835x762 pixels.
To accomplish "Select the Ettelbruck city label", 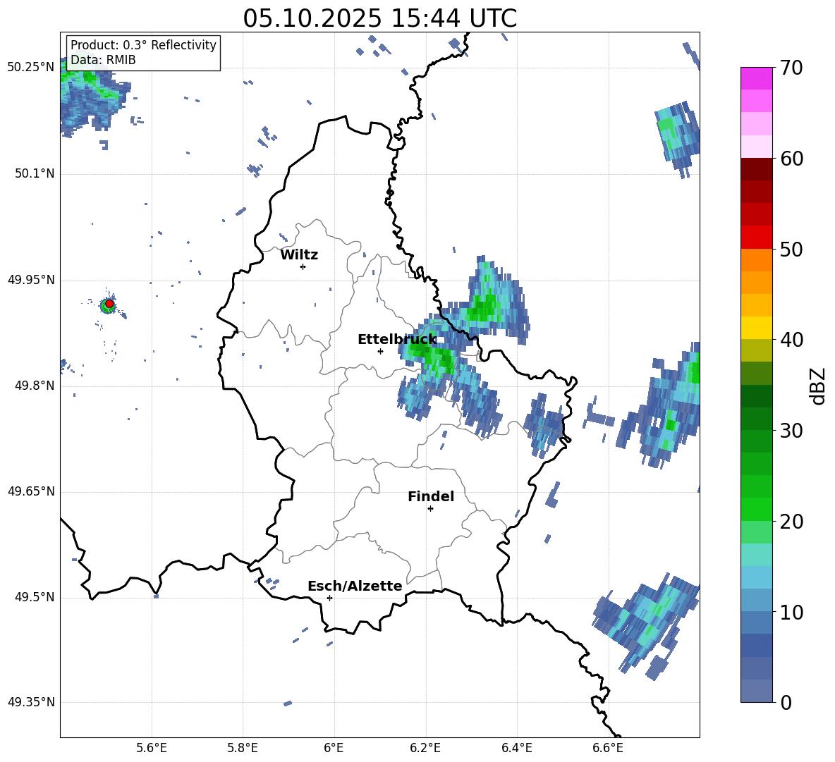I will click(x=397, y=340).
